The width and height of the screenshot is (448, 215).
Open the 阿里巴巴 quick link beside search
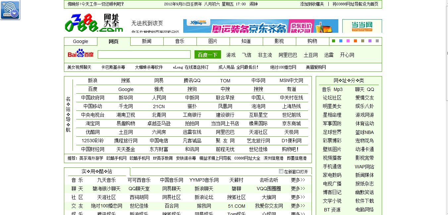click(x=288, y=55)
